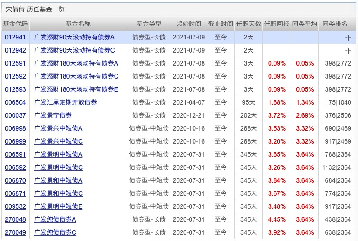This screenshot has height=241, width=358.
Task: Click the 任职天数 column header
Action: click(248, 24)
